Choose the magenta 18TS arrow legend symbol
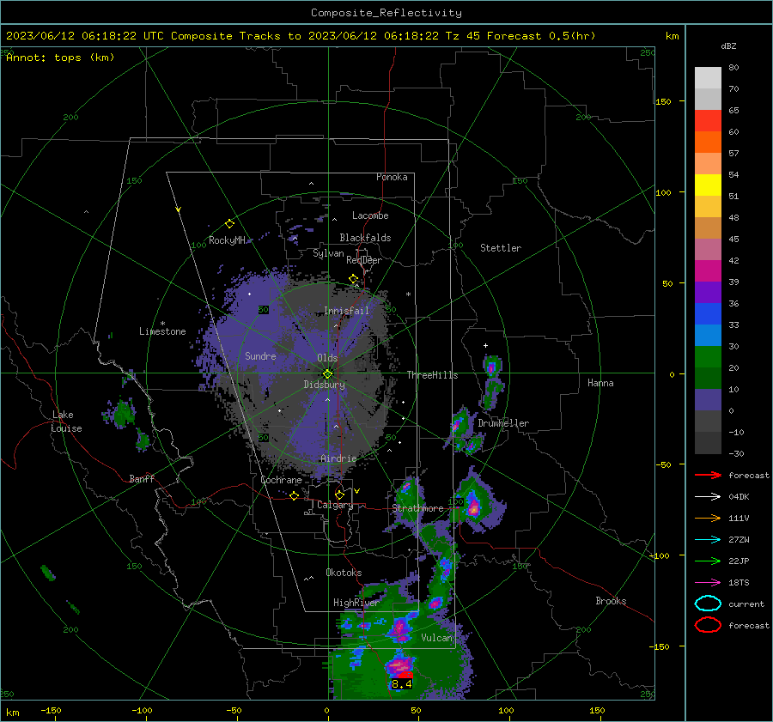The image size is (773, 722). click(708, 583)
